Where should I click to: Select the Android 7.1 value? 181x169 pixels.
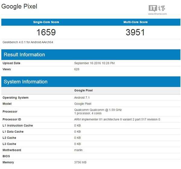pos(82,97)
